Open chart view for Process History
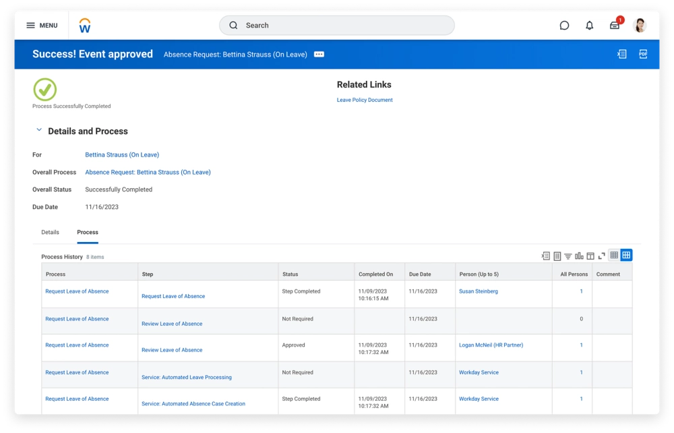The image size is (674, 433). [579, 256]
